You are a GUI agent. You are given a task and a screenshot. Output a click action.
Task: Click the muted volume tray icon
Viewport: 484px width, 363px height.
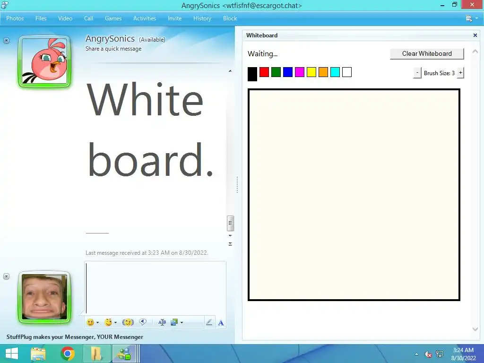tap(428, 354)
